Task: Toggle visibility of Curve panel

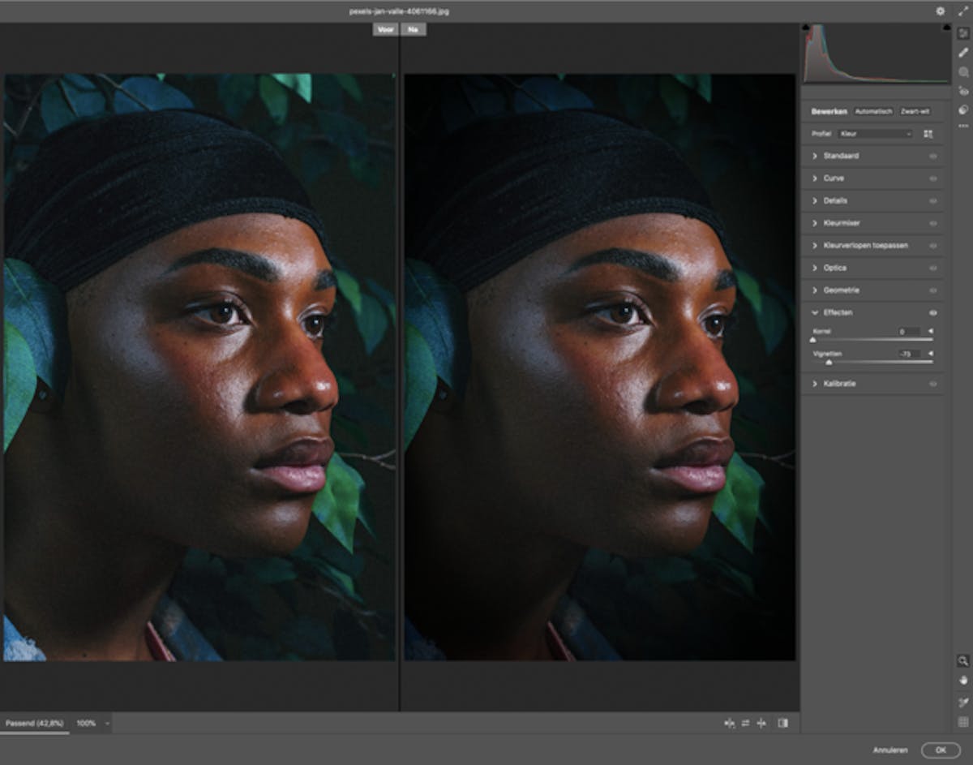Action: [932, 178]
